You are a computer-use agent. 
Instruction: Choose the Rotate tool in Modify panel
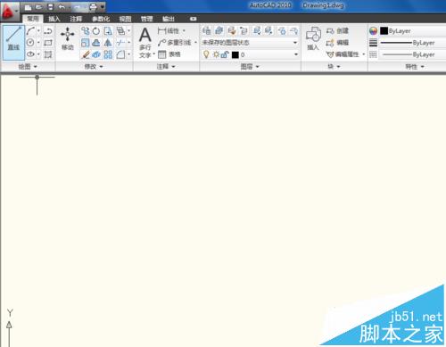pos(96,31)
